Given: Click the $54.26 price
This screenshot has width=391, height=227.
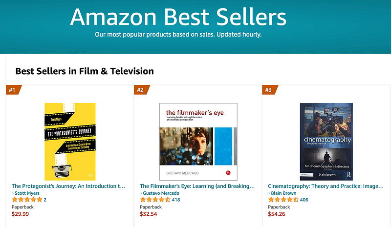Looking at the screenshot, I should click(277, 214).
